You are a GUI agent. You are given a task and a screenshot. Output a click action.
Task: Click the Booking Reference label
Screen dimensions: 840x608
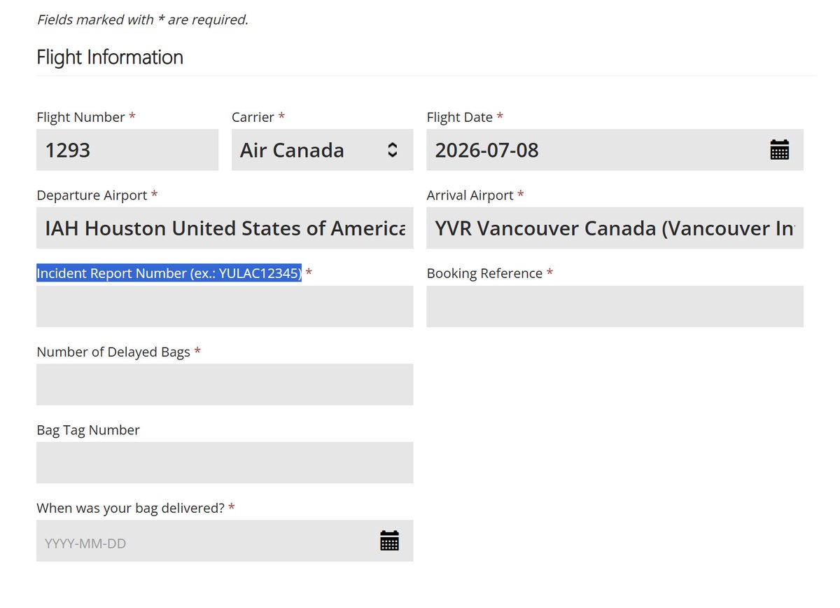point(484,273)
